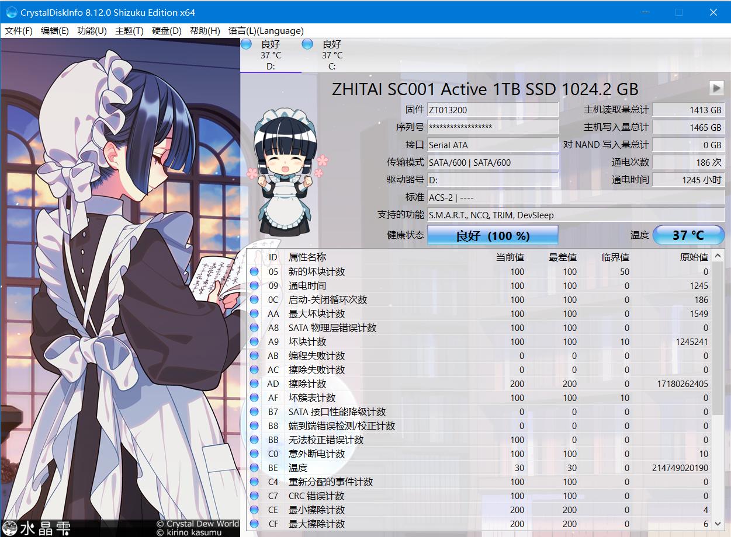Click status orb for CF 最大擦除计数
This screenshot has width=731, height=537.
tap(254, 524)
